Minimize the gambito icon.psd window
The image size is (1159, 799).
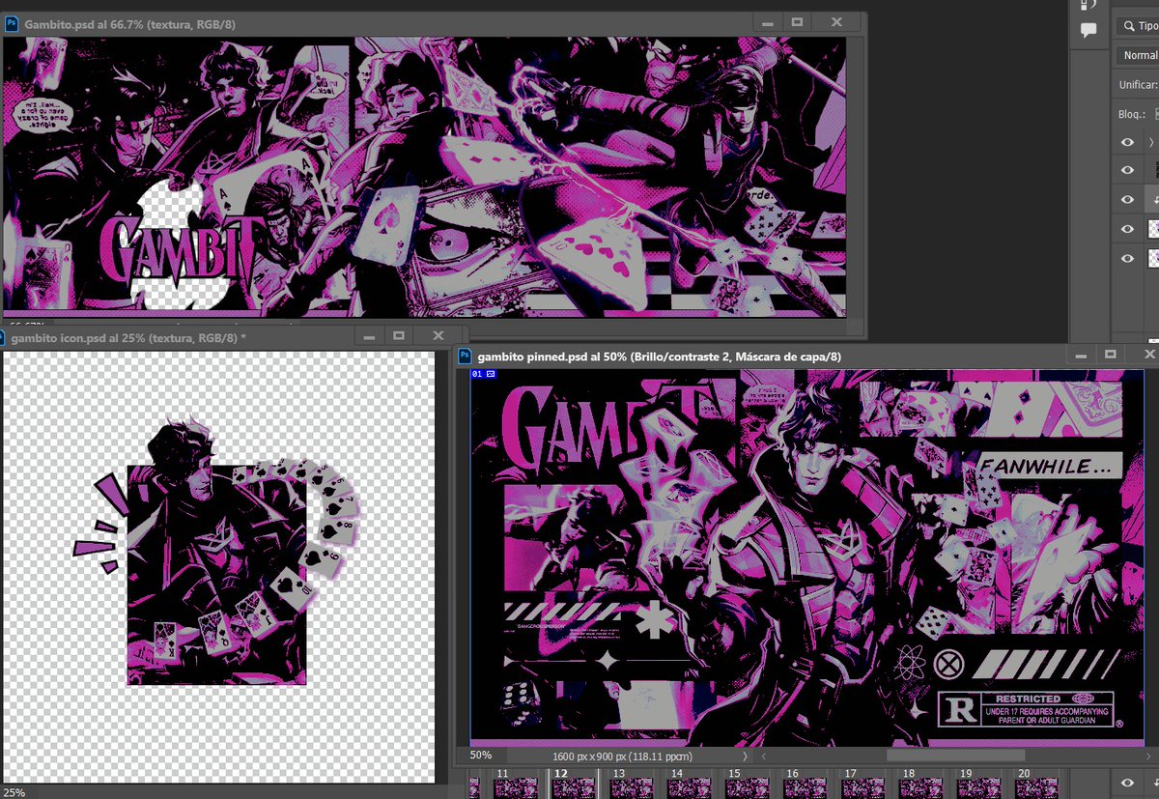367,336
